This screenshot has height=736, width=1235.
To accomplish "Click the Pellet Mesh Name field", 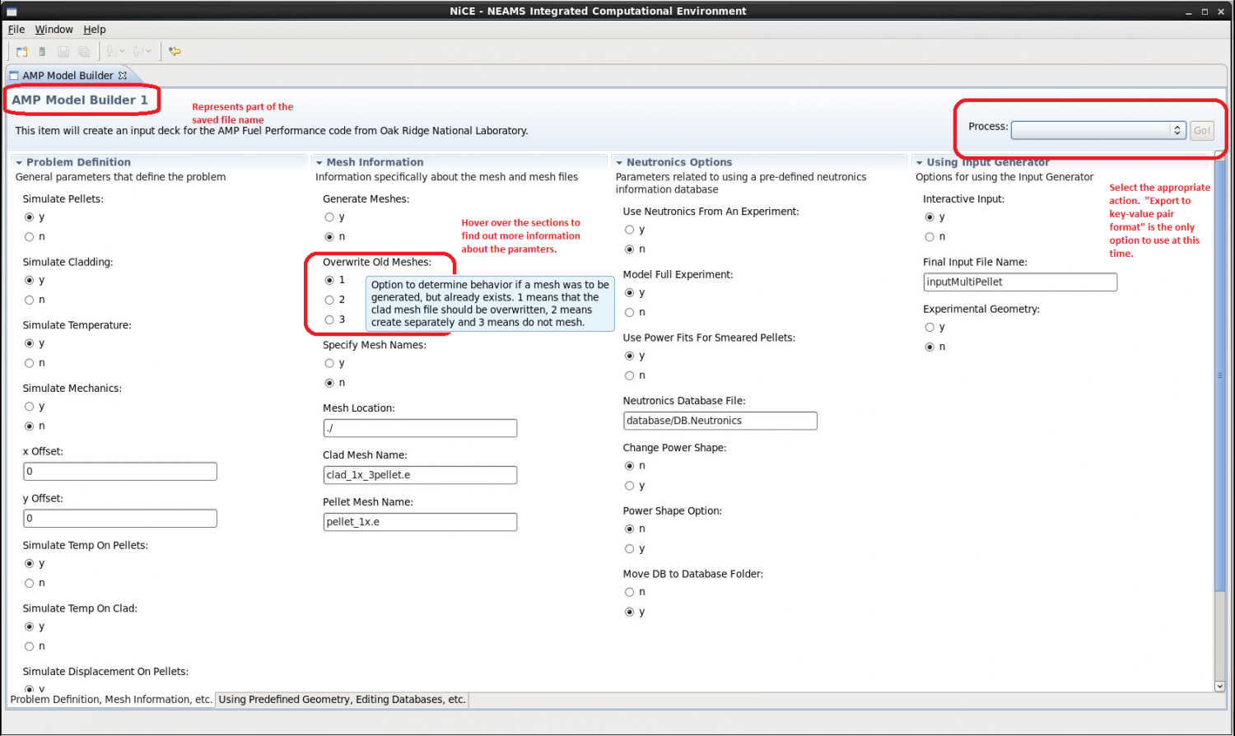I will [x=420, y=522].
